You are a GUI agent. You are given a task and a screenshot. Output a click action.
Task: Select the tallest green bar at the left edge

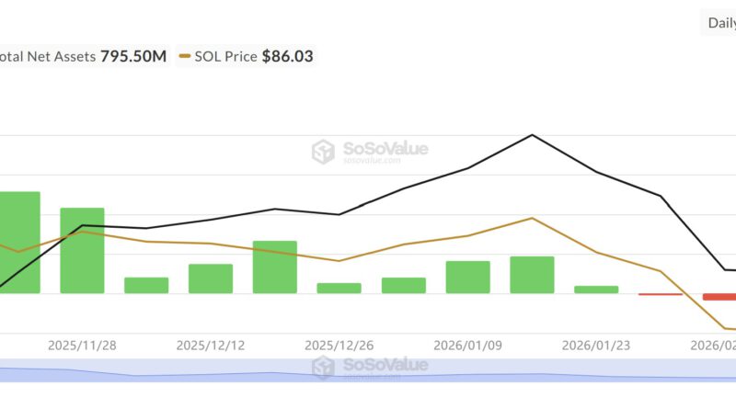click(x=19, y=243)
